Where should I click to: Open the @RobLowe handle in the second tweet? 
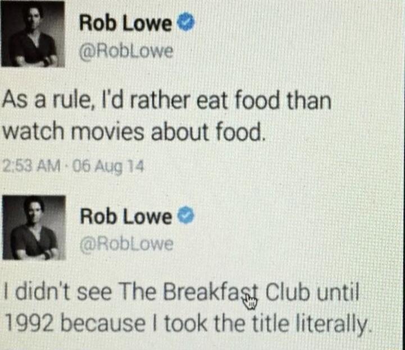tap(126, 244)
